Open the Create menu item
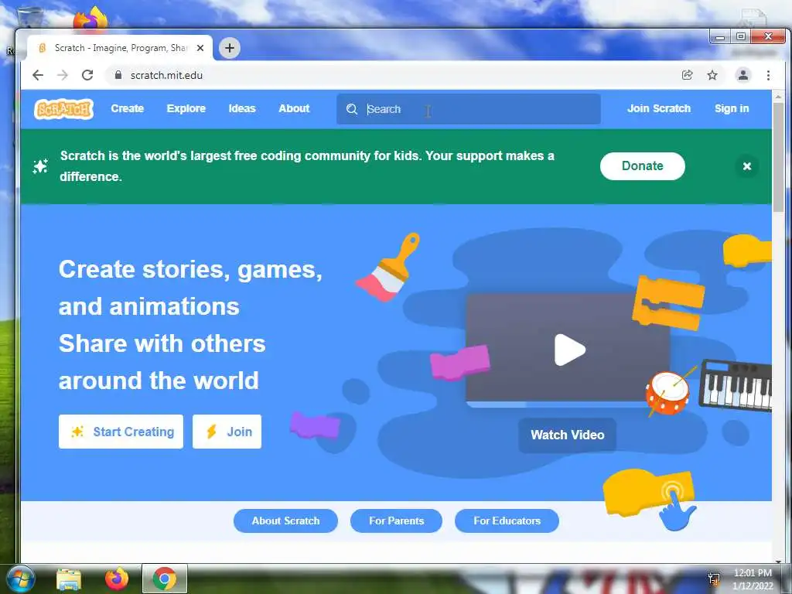 pyautogui.click(x=128, y=108)
